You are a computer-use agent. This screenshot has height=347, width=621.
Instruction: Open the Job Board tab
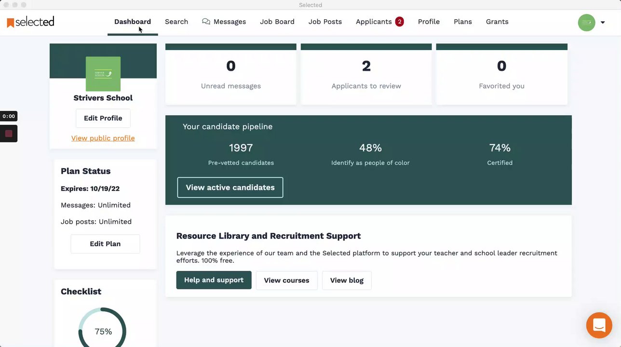pos(277,22)
